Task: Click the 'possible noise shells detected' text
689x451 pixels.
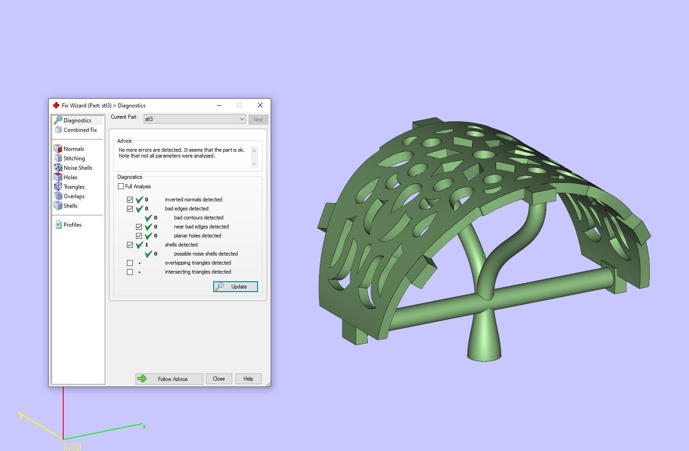Action: (206, 254)
